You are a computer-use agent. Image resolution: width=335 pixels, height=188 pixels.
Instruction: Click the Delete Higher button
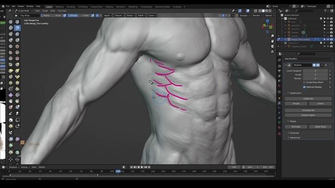click(308, 115)
